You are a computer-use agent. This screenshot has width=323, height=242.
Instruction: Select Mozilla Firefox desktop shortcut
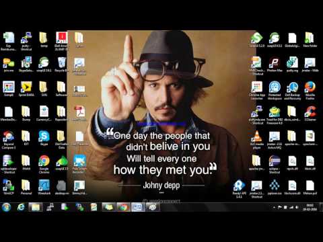point(310,90)
